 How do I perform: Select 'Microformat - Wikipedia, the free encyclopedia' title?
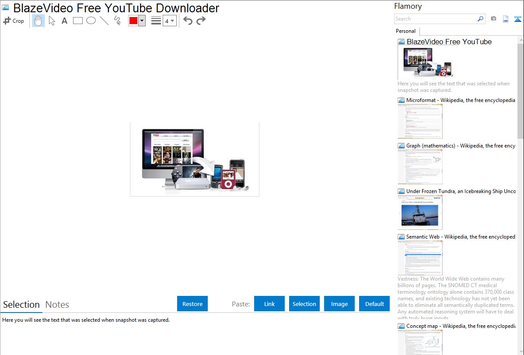461,100
